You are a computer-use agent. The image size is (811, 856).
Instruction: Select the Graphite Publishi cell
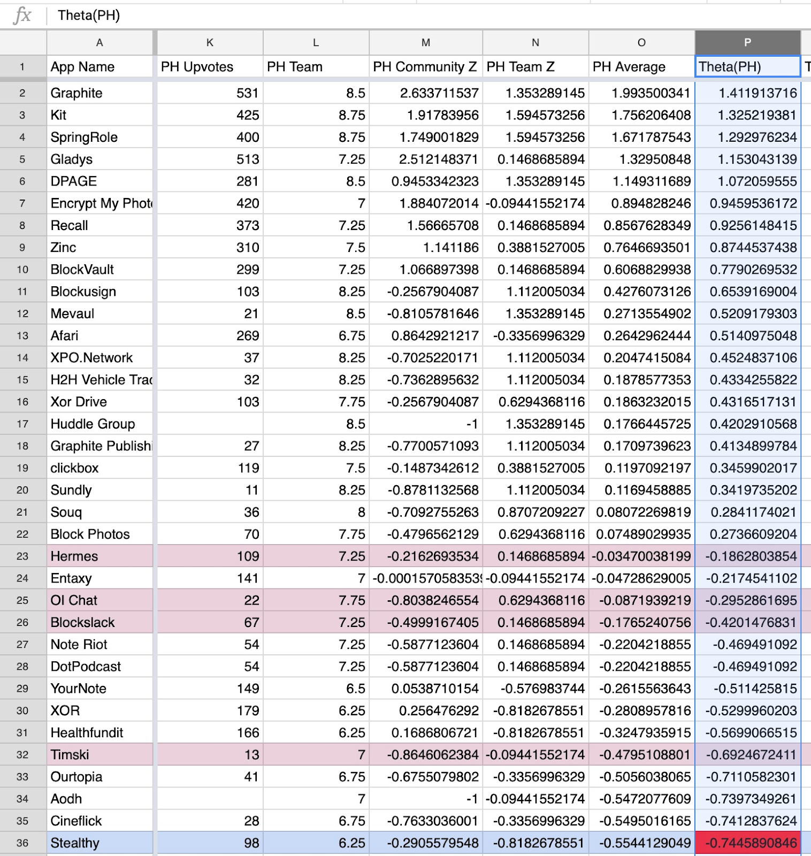point(100,446)
